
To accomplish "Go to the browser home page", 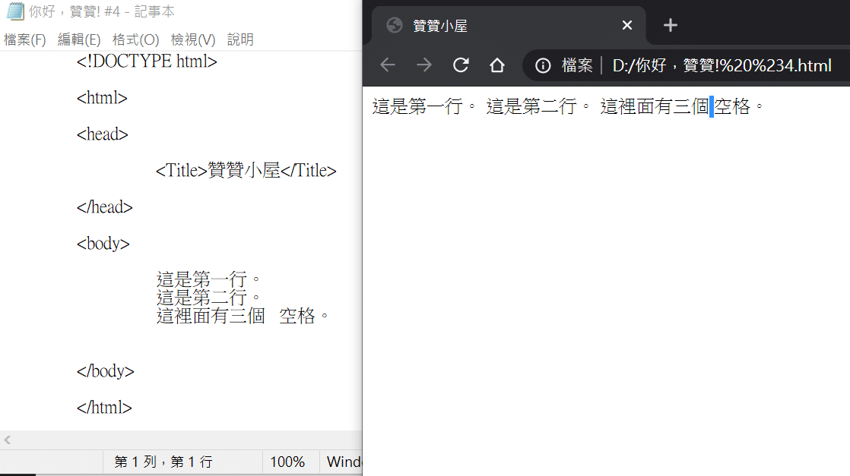I will [497, 65].
